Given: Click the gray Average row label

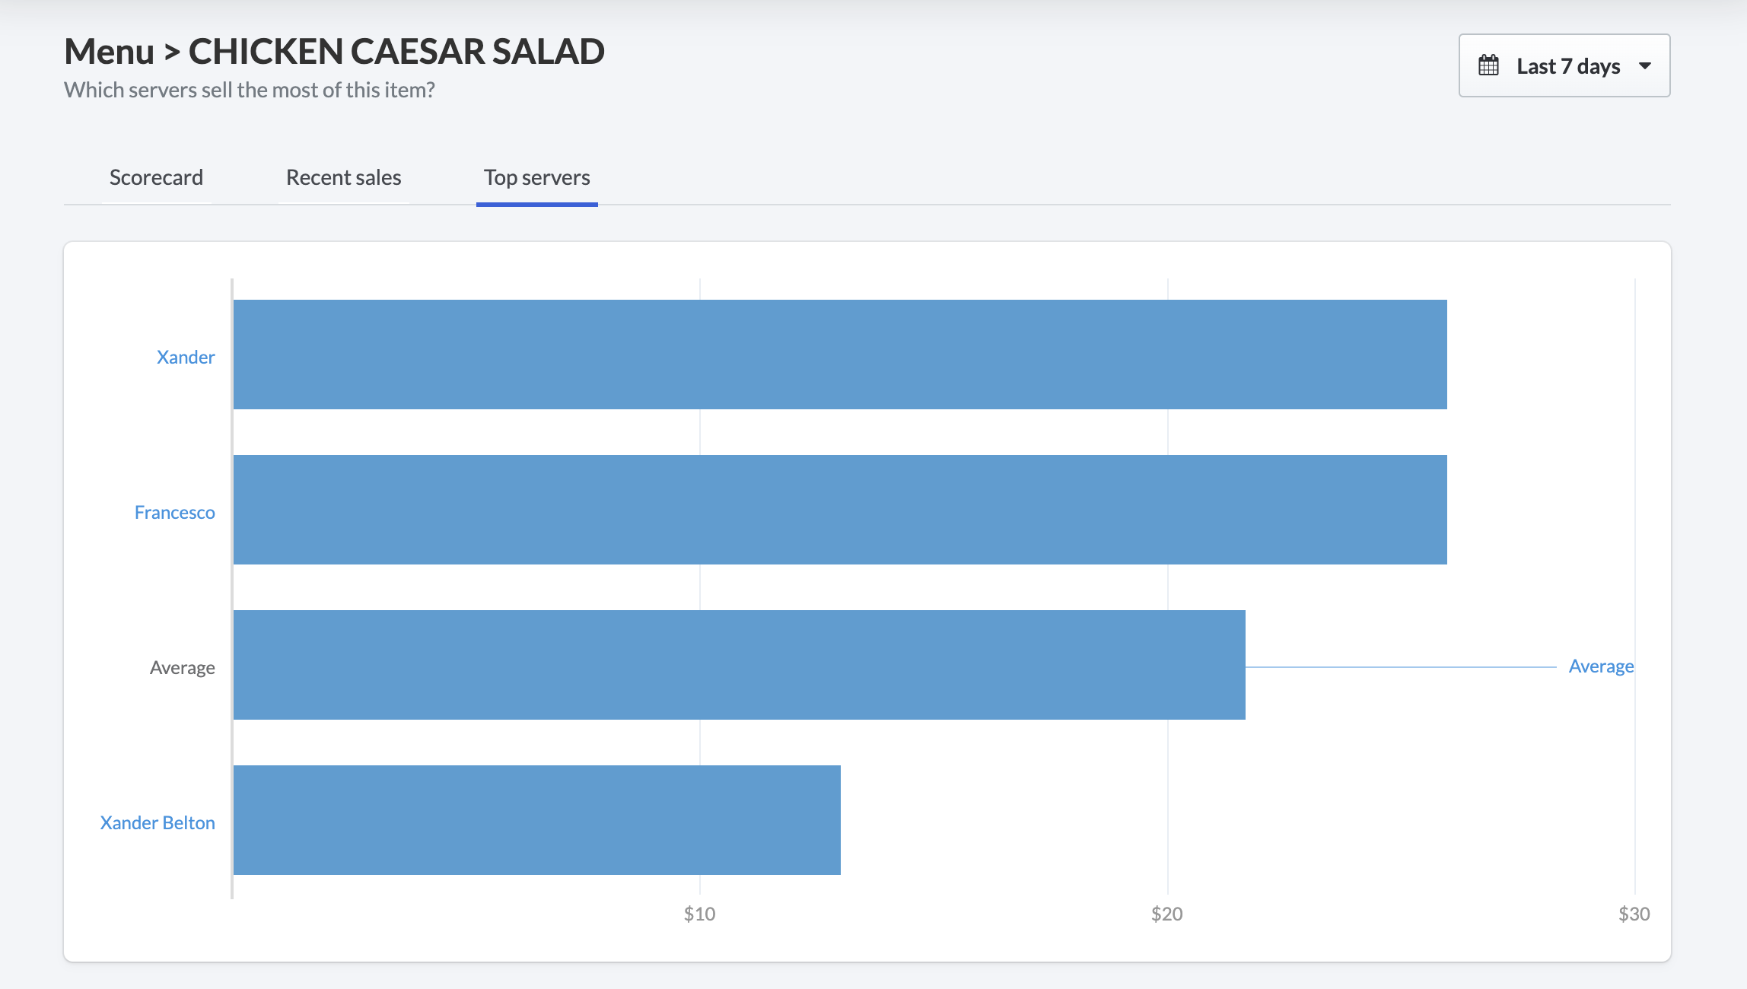Looking at the screenshot, I should coord(182,667).
